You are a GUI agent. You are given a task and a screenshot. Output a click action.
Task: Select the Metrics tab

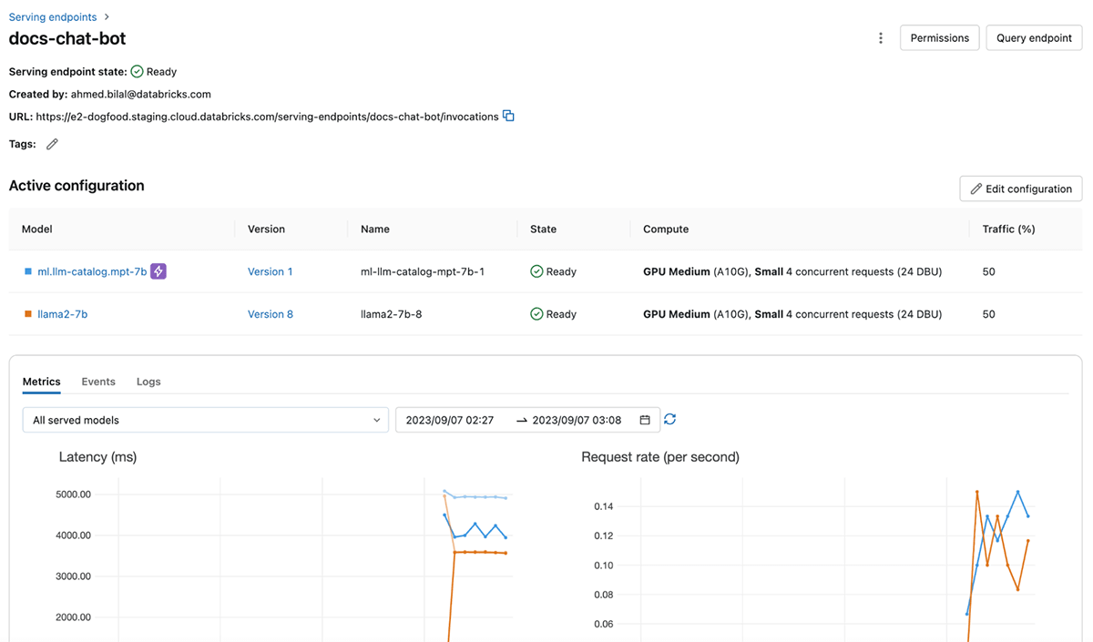click(x=41, y=382)
